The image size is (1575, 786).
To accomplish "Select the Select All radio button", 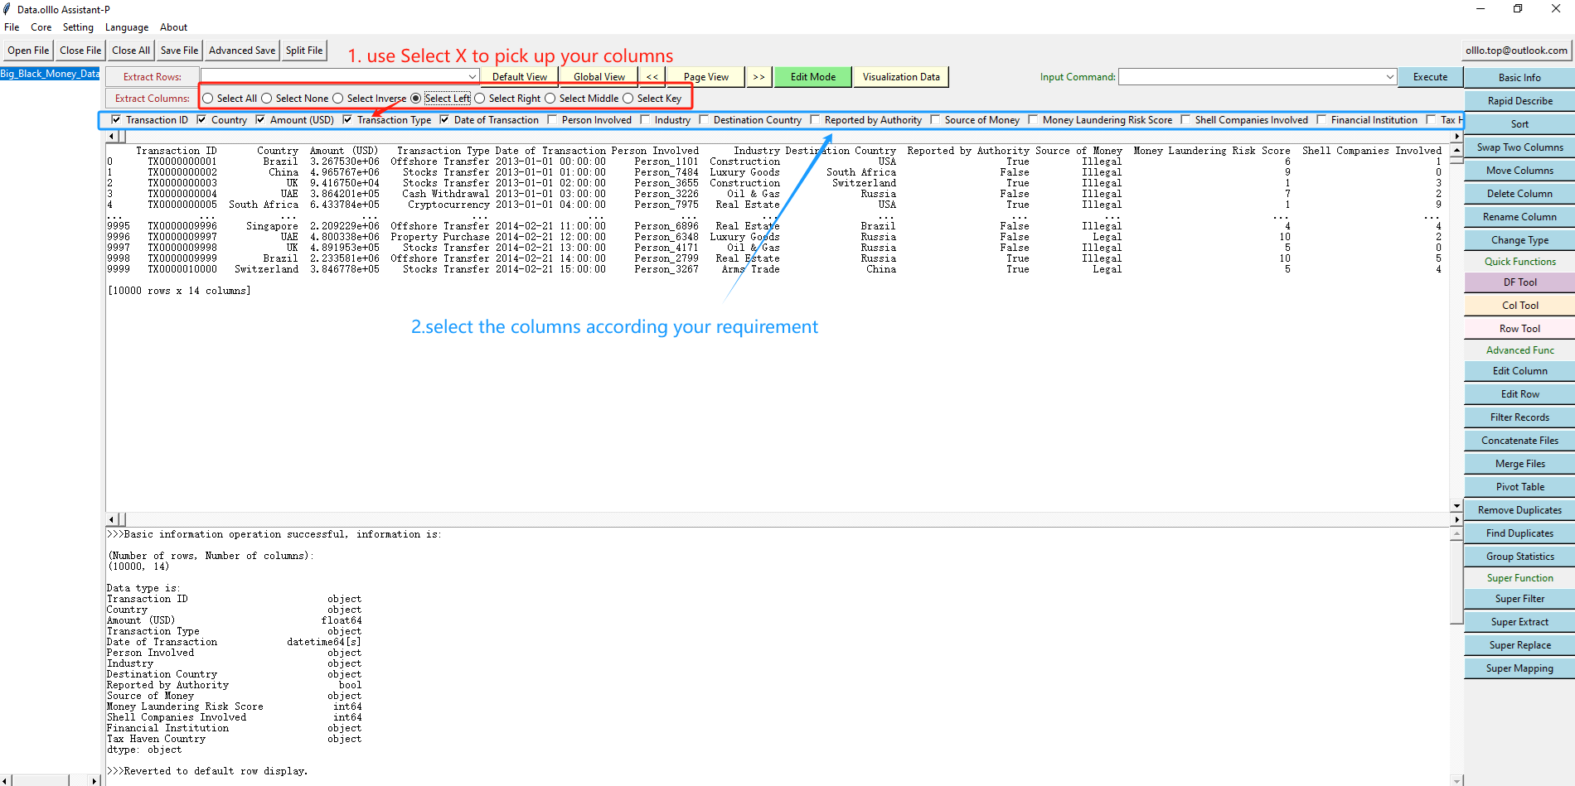I will pyautogui.click(x=208, y=99).
